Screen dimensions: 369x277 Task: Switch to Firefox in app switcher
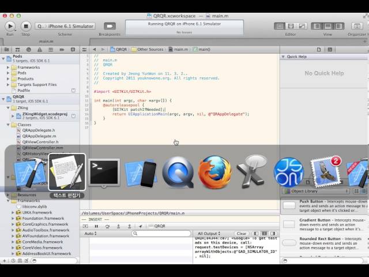215,172
